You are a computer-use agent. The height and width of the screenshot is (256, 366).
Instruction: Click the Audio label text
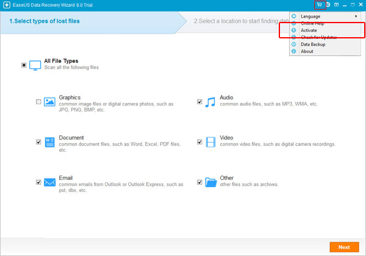coord(226,98)
